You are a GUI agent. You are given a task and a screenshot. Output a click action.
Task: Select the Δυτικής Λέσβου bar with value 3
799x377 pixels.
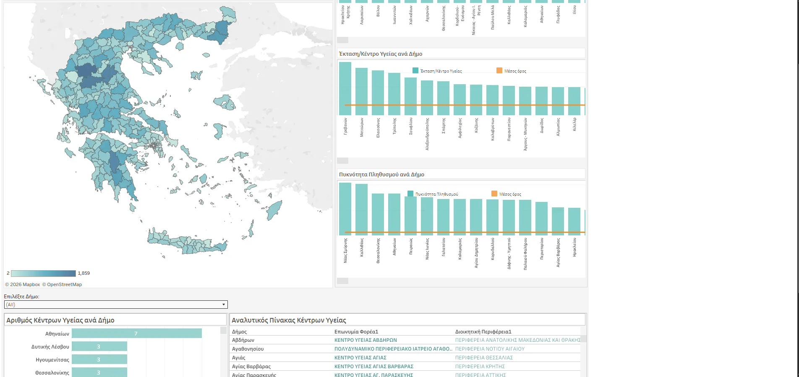point(99,346)
